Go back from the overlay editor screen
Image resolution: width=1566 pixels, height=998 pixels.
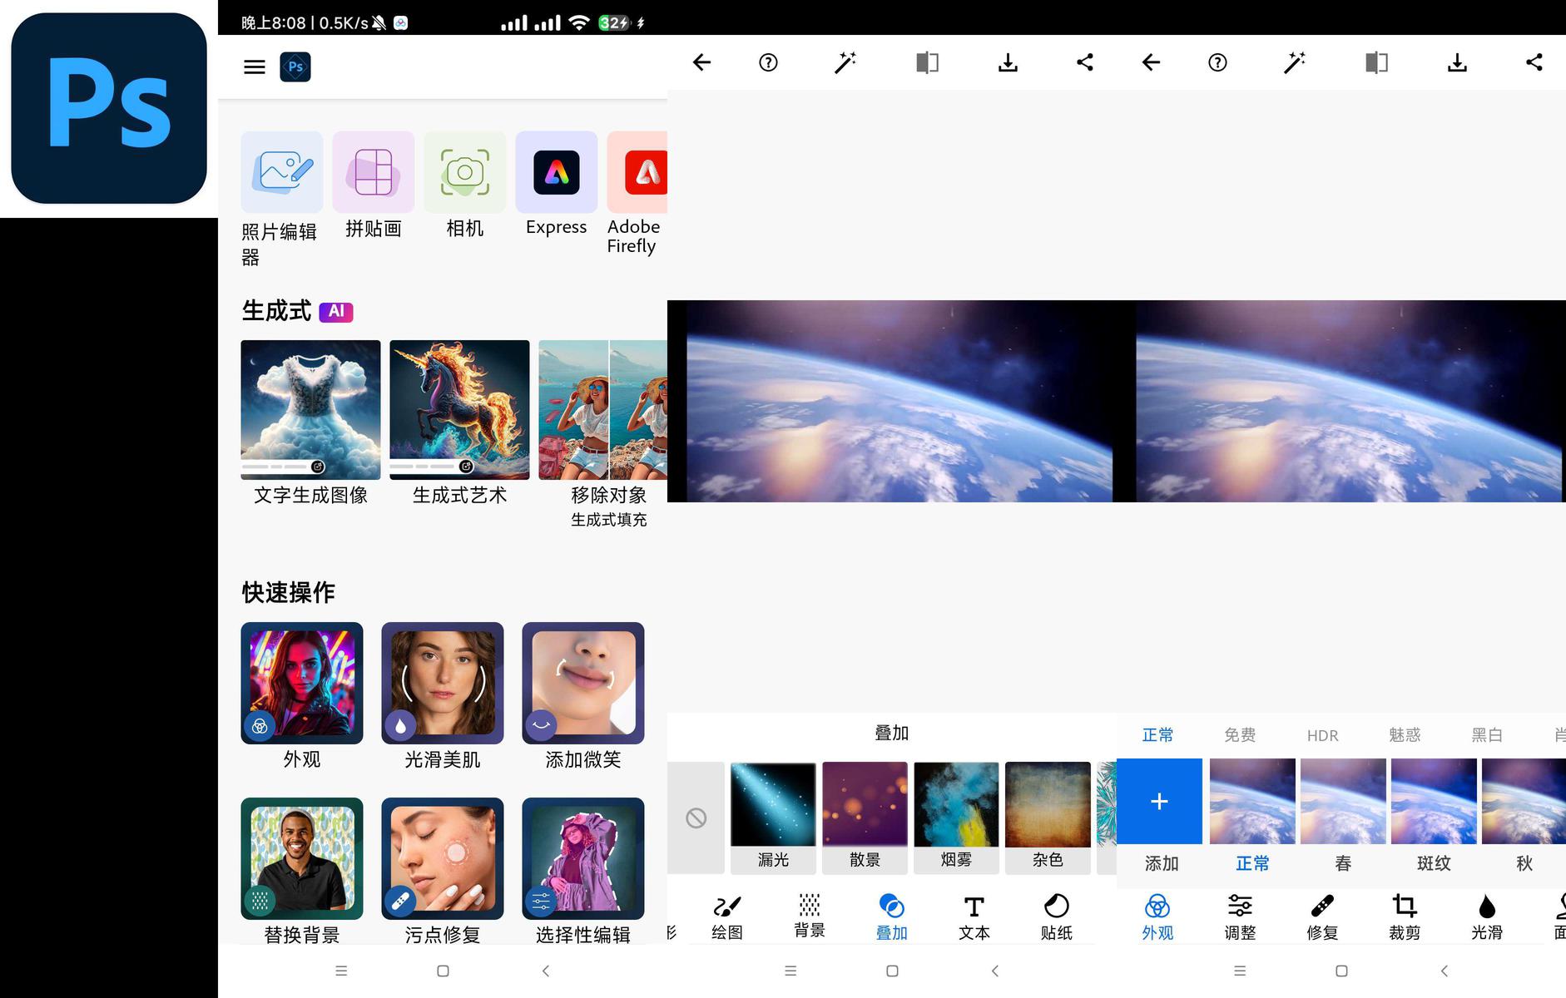(x=701, y=62)
